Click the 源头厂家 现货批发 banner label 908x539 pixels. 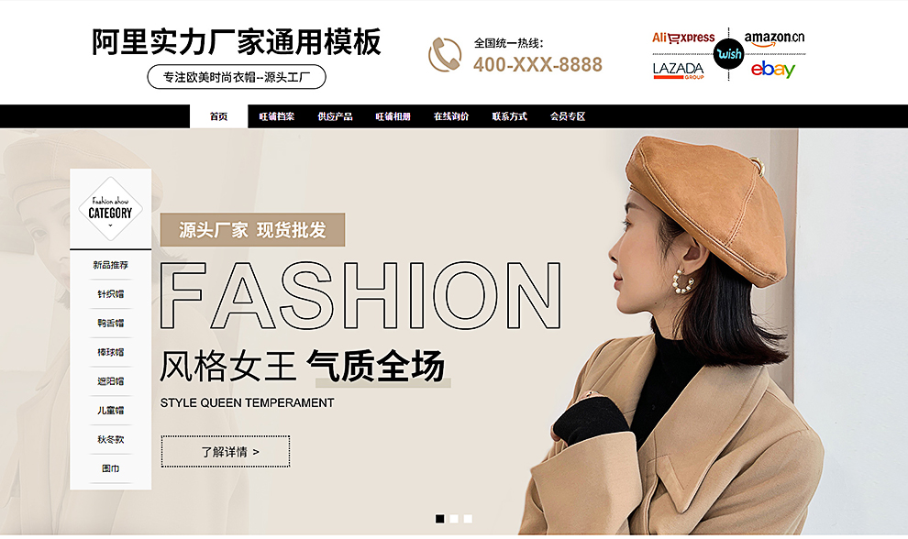pos(252,230)
